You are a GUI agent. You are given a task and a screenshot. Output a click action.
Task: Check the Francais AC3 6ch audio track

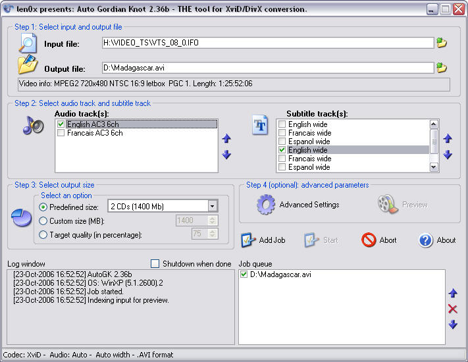61,133
